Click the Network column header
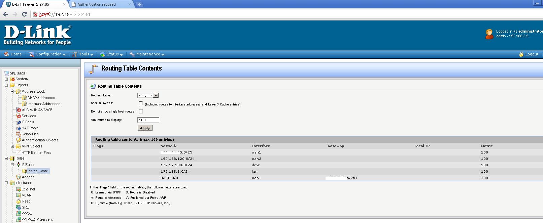 coord(168,146)
